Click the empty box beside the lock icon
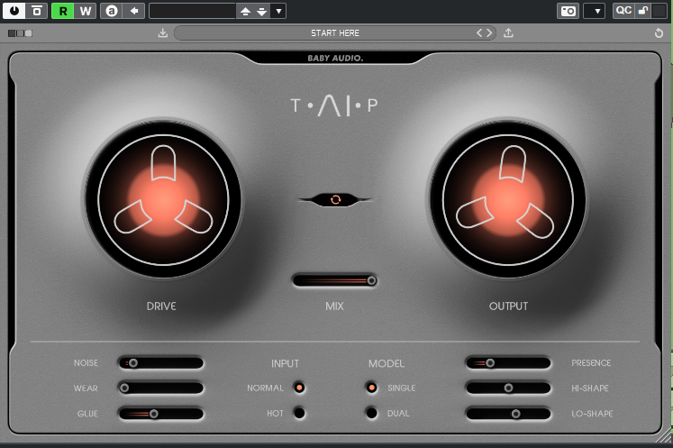 tap(659, 11)
